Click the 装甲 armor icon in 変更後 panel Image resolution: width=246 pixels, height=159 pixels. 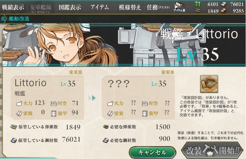145,114
